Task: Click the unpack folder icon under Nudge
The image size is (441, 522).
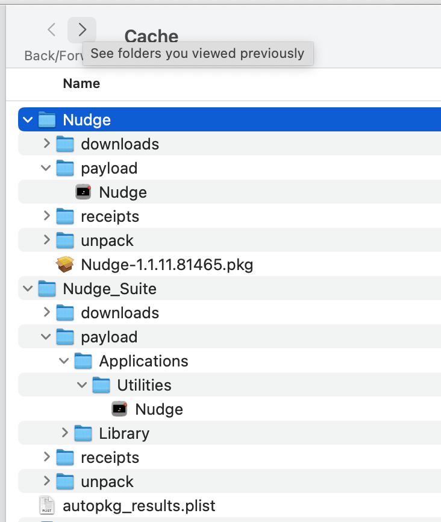Action: point(64,240)
